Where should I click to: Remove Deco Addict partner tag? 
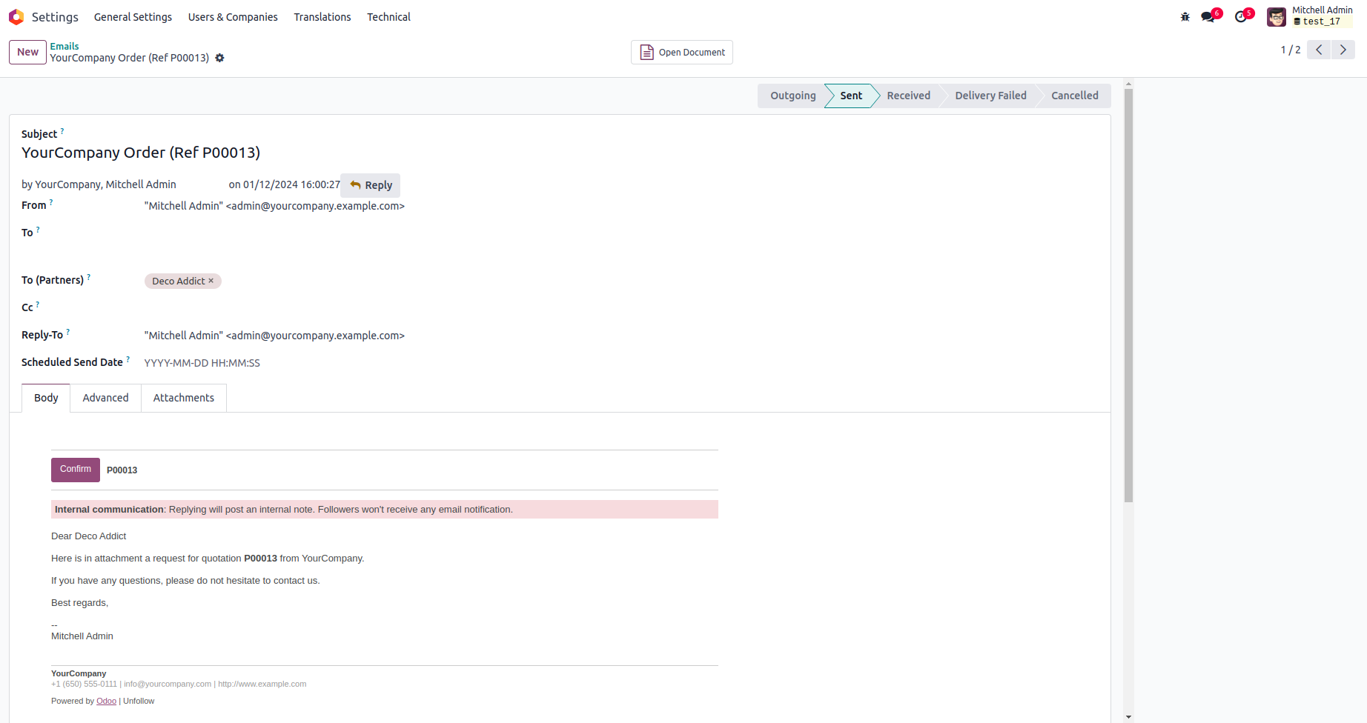click(211, 281)
